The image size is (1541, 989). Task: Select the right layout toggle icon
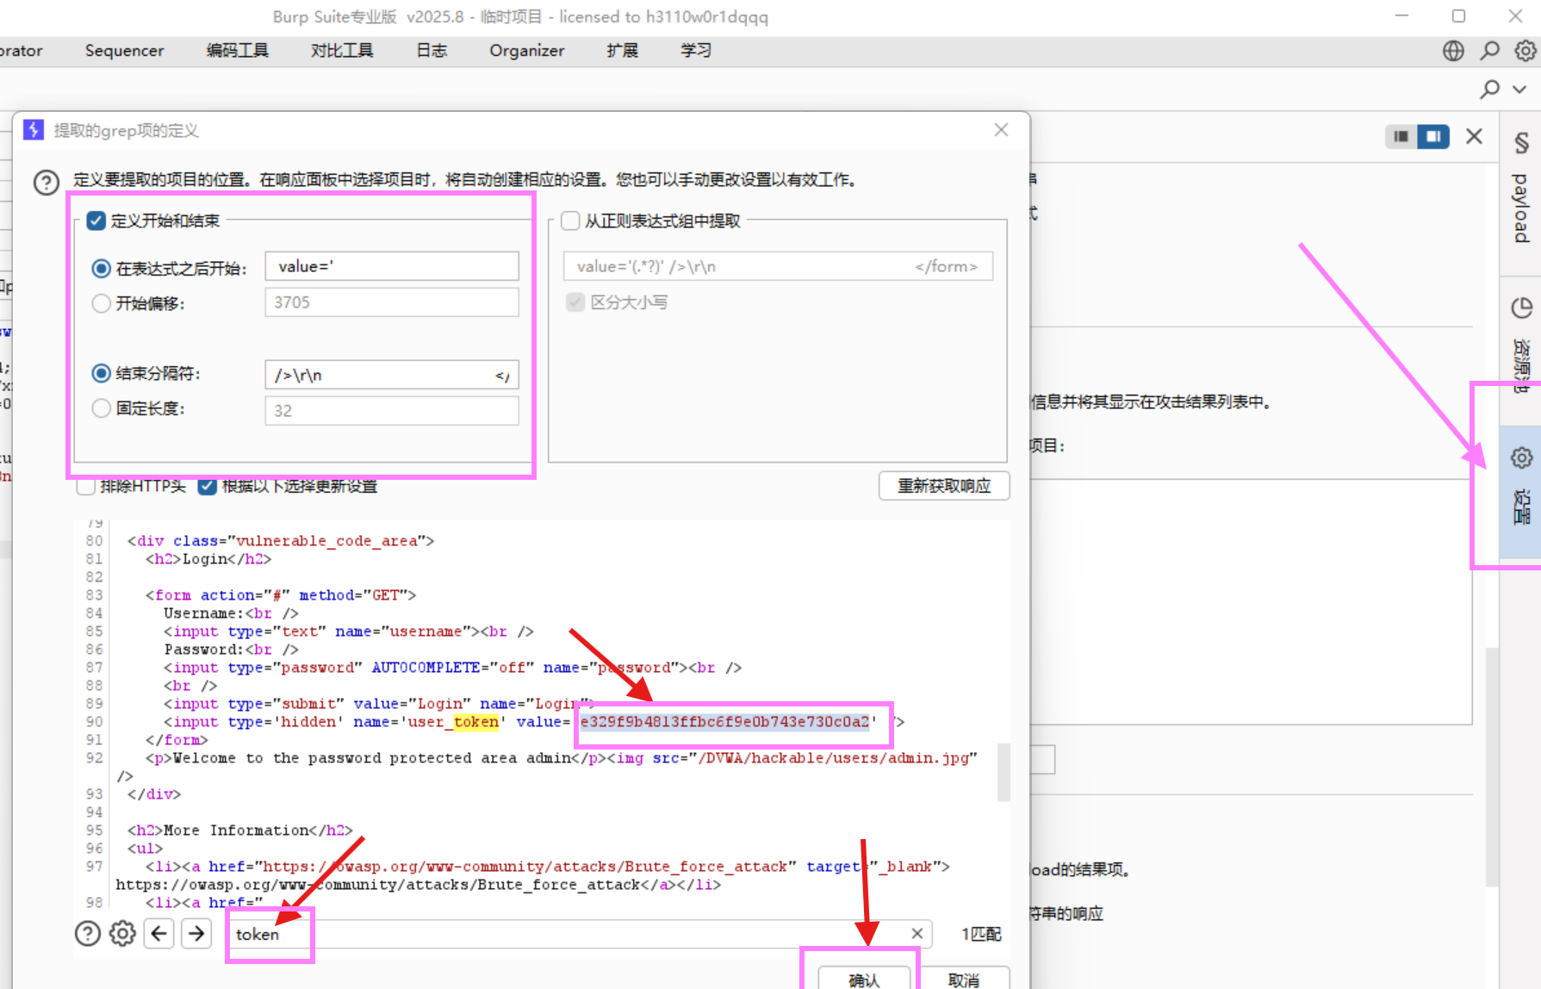point(1433,136)
